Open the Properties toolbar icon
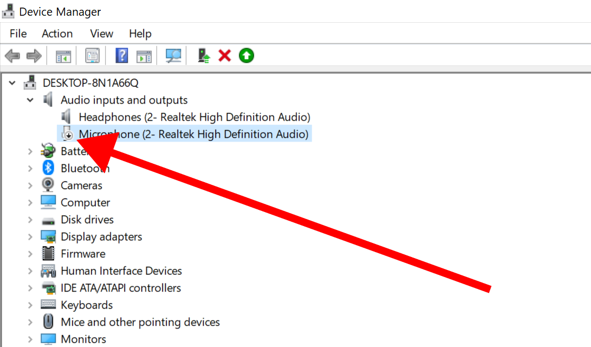Image resolution: width=591 pixels, height=347 pixels. pos(93,55)
